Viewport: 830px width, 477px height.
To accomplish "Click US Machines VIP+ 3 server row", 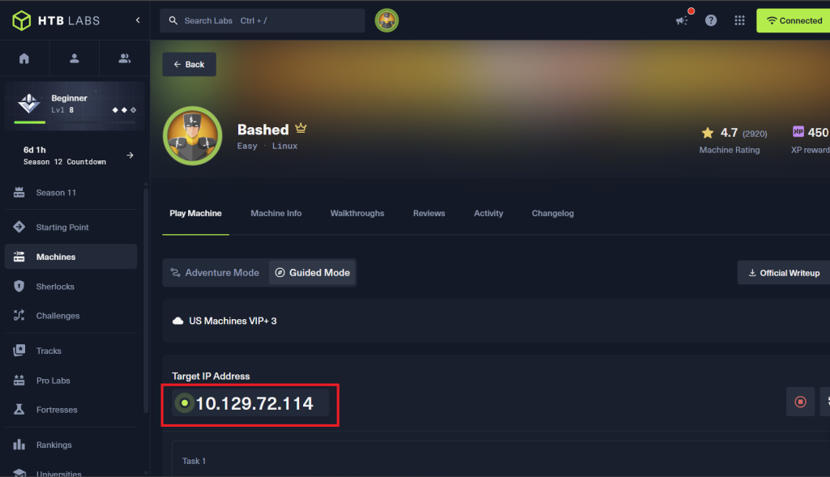I will (496, 321).
